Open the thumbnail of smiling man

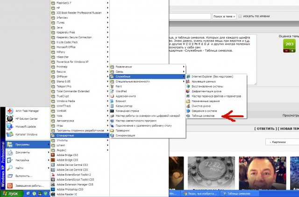(263, 173)
